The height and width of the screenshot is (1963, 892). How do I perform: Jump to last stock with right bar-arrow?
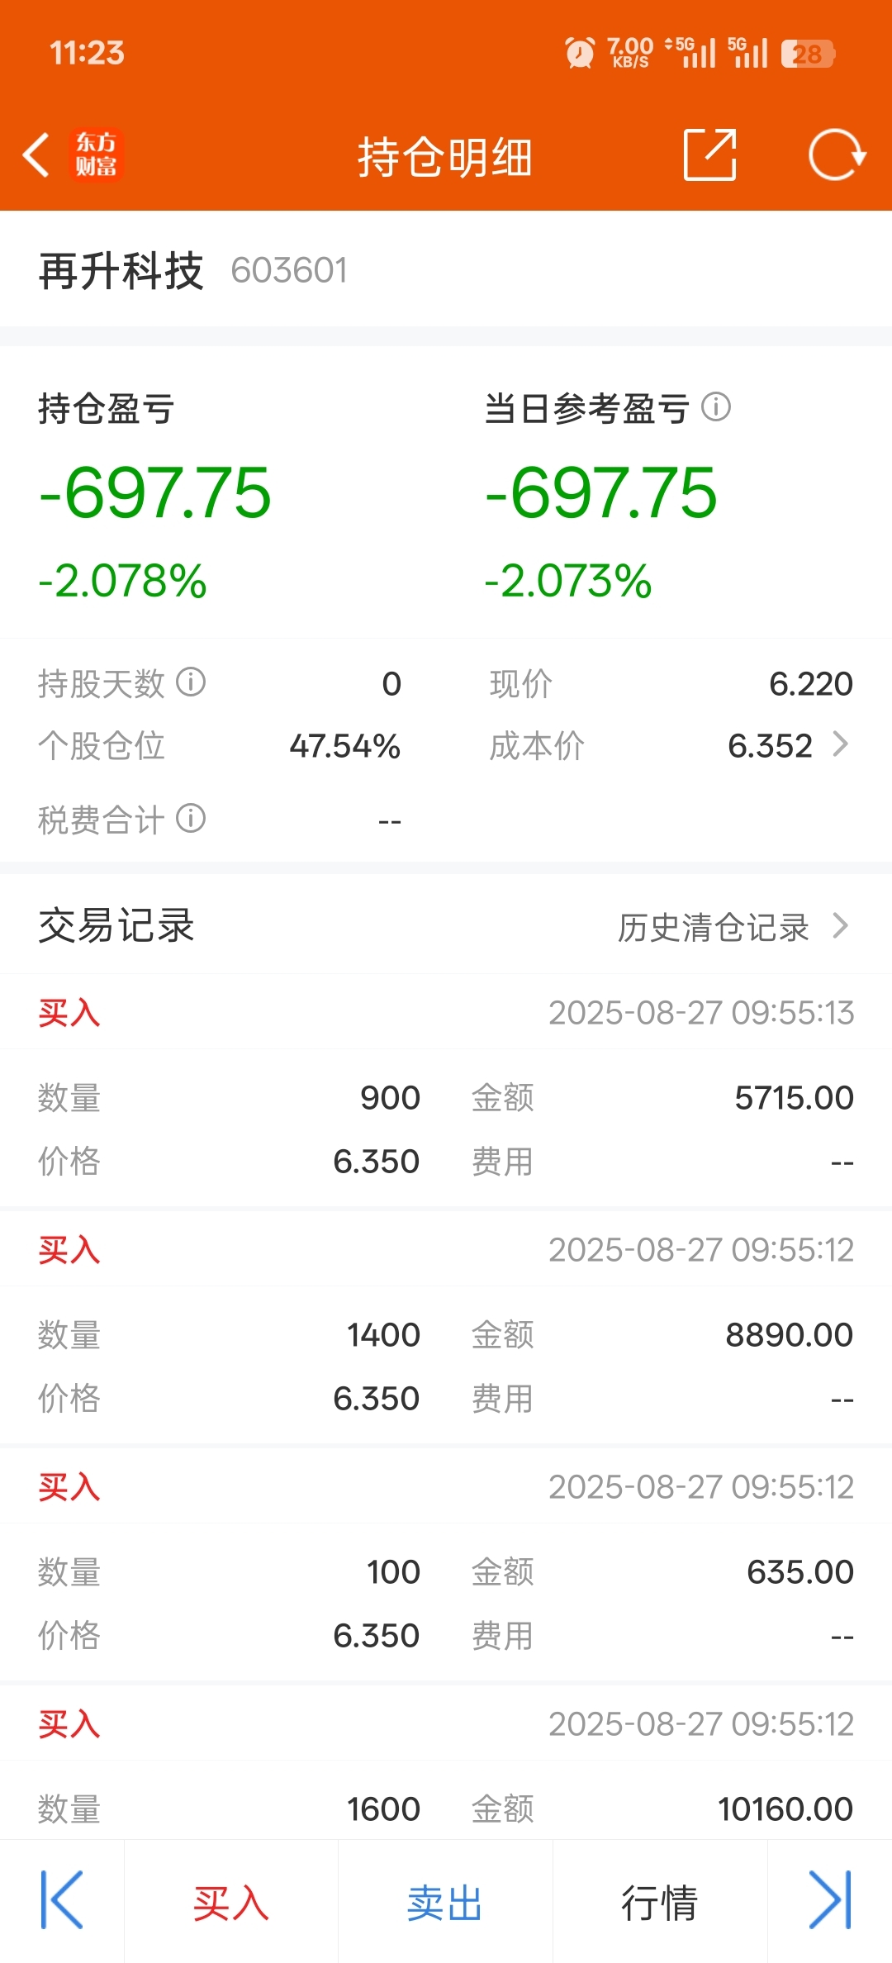830,1899
